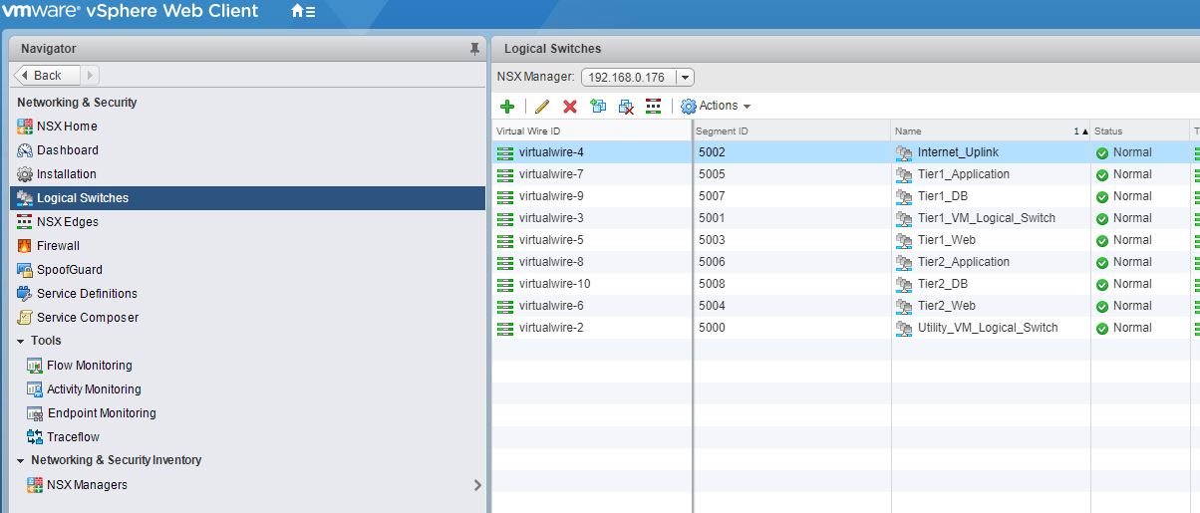The width and height of the screenshot is (1200, 513).
Task: Sort by Virtual Wire ID column header
Action: coord(592,131)
